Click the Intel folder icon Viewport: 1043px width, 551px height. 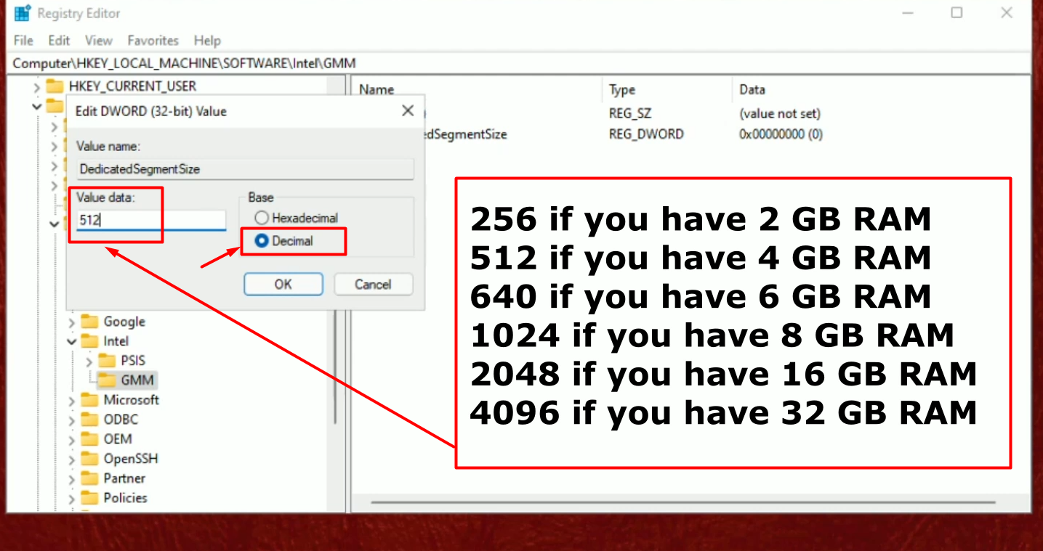(x=89, y=341)
